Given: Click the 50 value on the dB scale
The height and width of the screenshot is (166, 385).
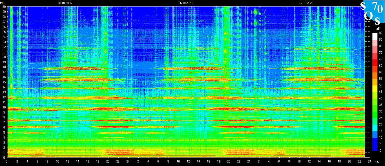Looking at the screenshot, I should pyautogui.click(x=380, y=85).
